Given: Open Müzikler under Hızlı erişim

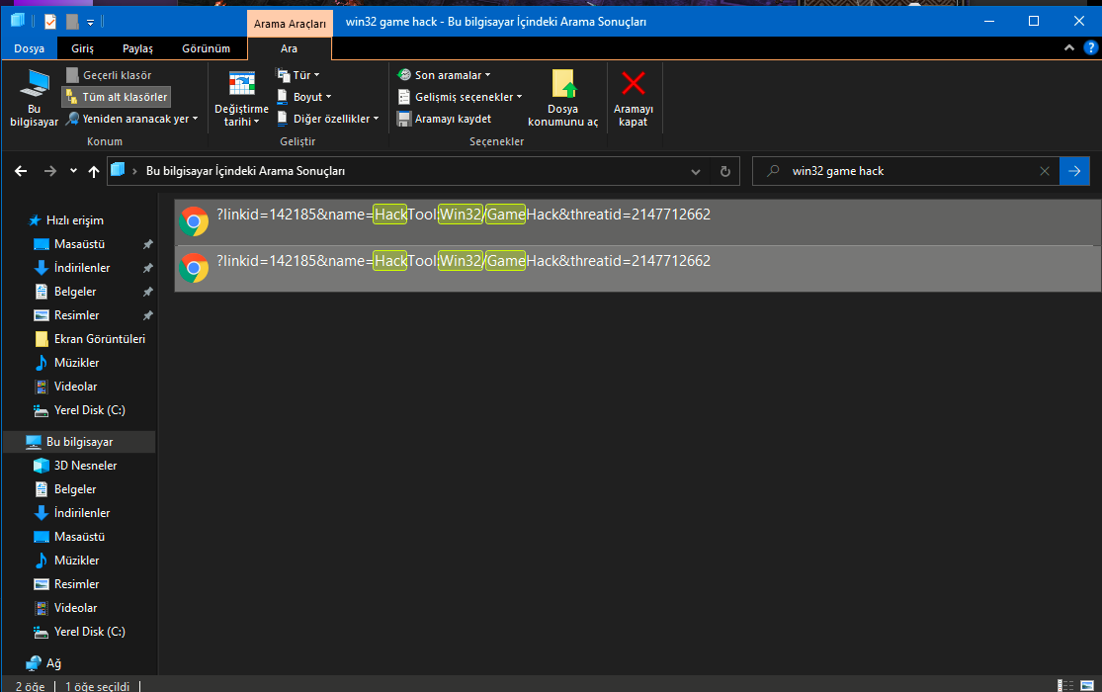Looking at the screenshot, I should click(x=67, y=363).
